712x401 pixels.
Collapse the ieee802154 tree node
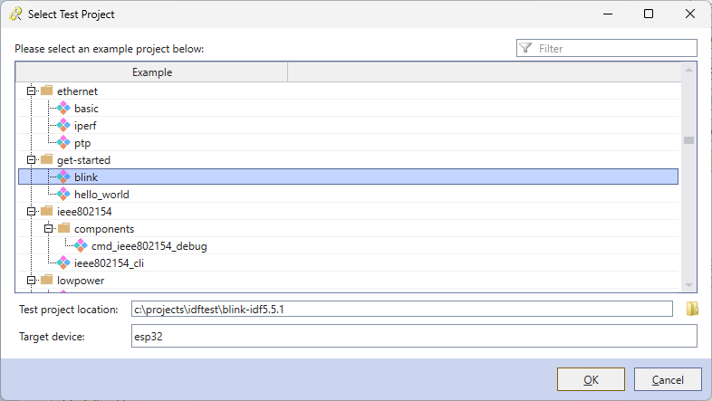click(x=31, y=212)
